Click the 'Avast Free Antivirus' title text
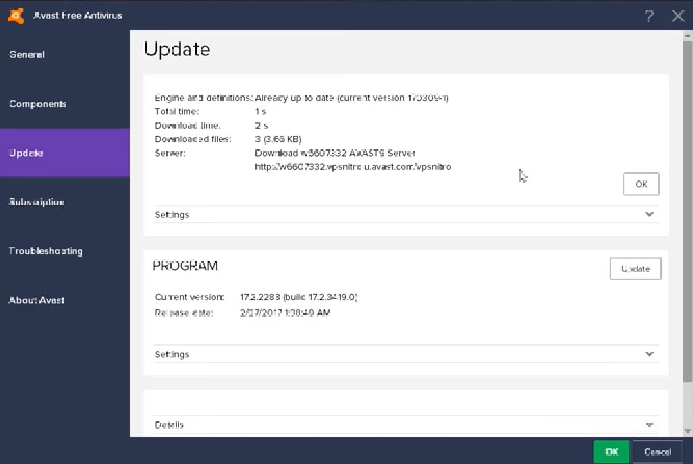Screen dimensions: 693x464 pyautogui.click(x=78, y=15)
